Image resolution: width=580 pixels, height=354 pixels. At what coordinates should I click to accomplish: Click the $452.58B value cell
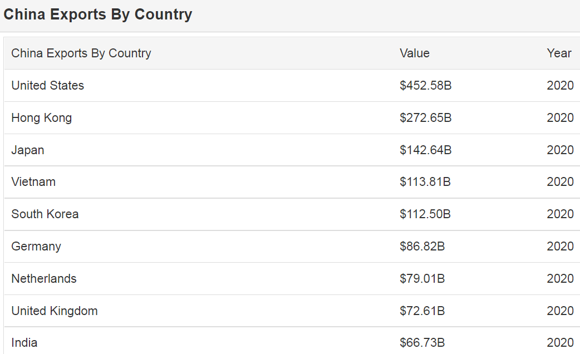click(426, 86)
